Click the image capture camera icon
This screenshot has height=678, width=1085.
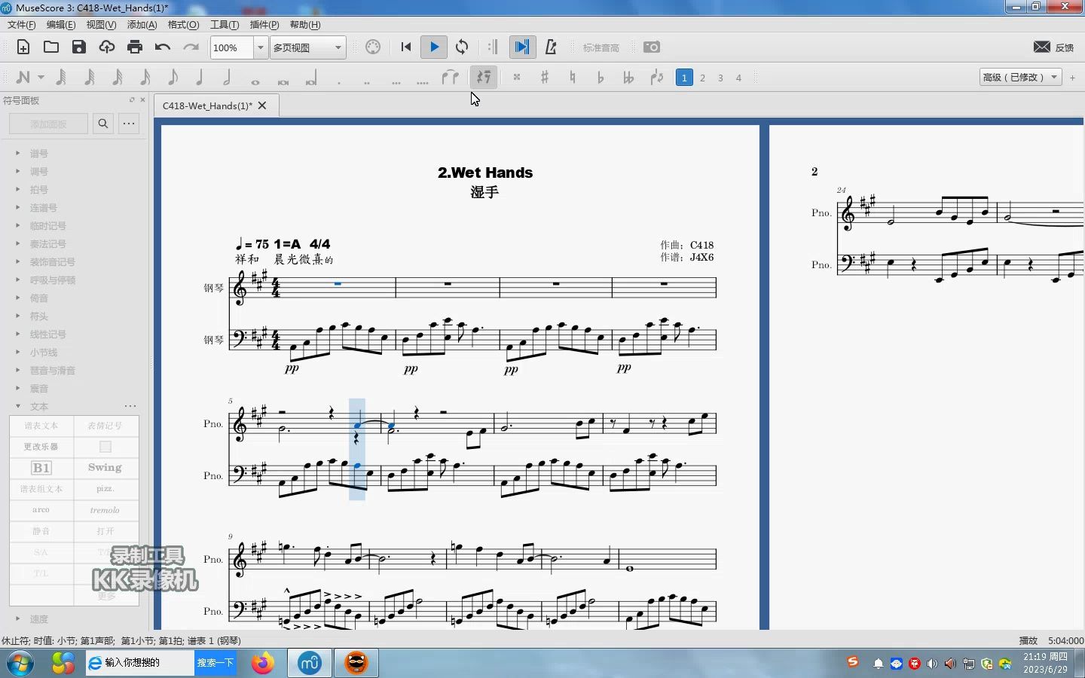point(652,47)
